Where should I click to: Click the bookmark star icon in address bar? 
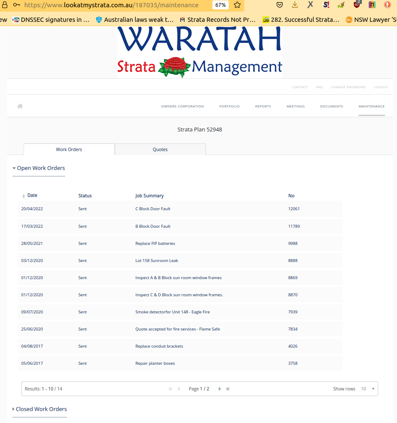click(x=237, y=5)
